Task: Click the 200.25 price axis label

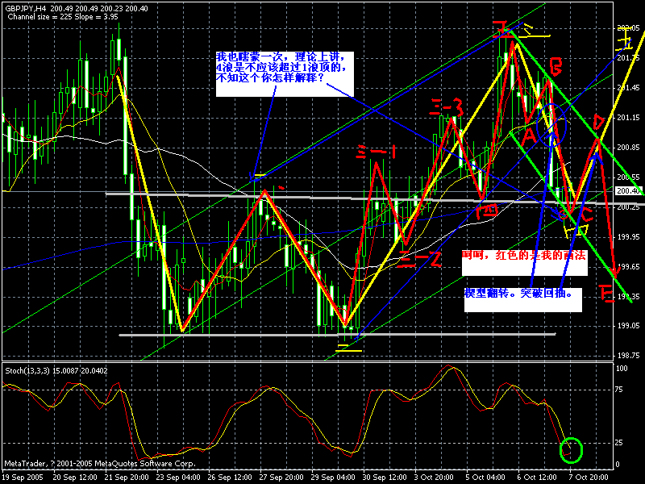Action: tap(628, 207)
